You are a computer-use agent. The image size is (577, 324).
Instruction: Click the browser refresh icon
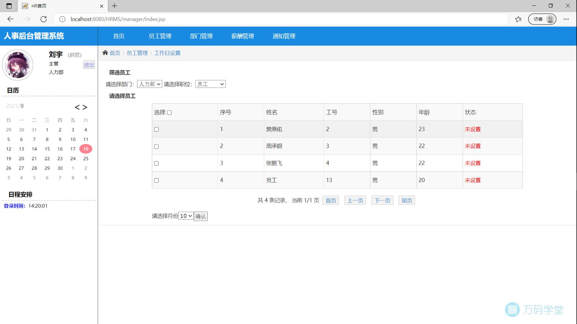point(44,19)
